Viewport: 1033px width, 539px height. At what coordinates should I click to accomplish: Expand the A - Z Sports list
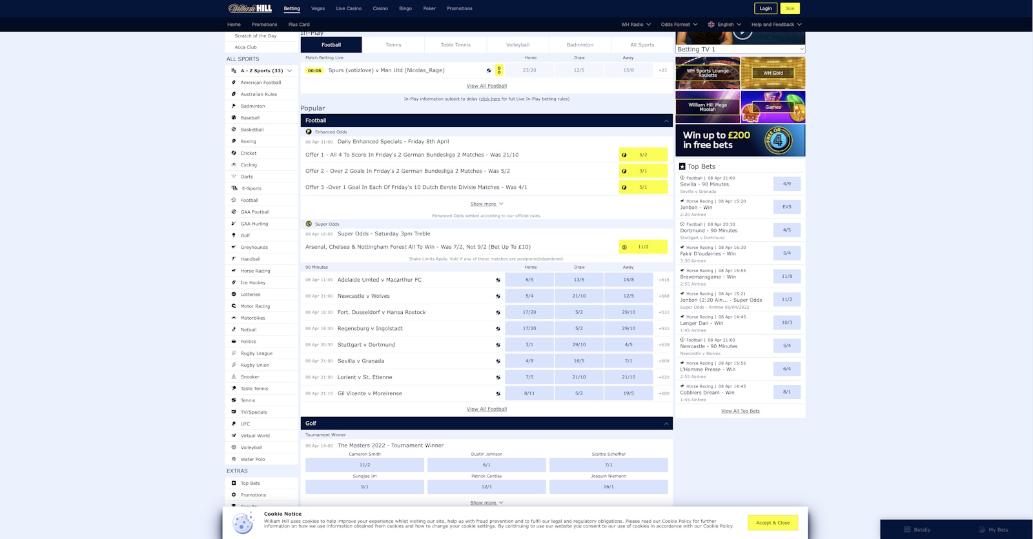pos(289,71)
